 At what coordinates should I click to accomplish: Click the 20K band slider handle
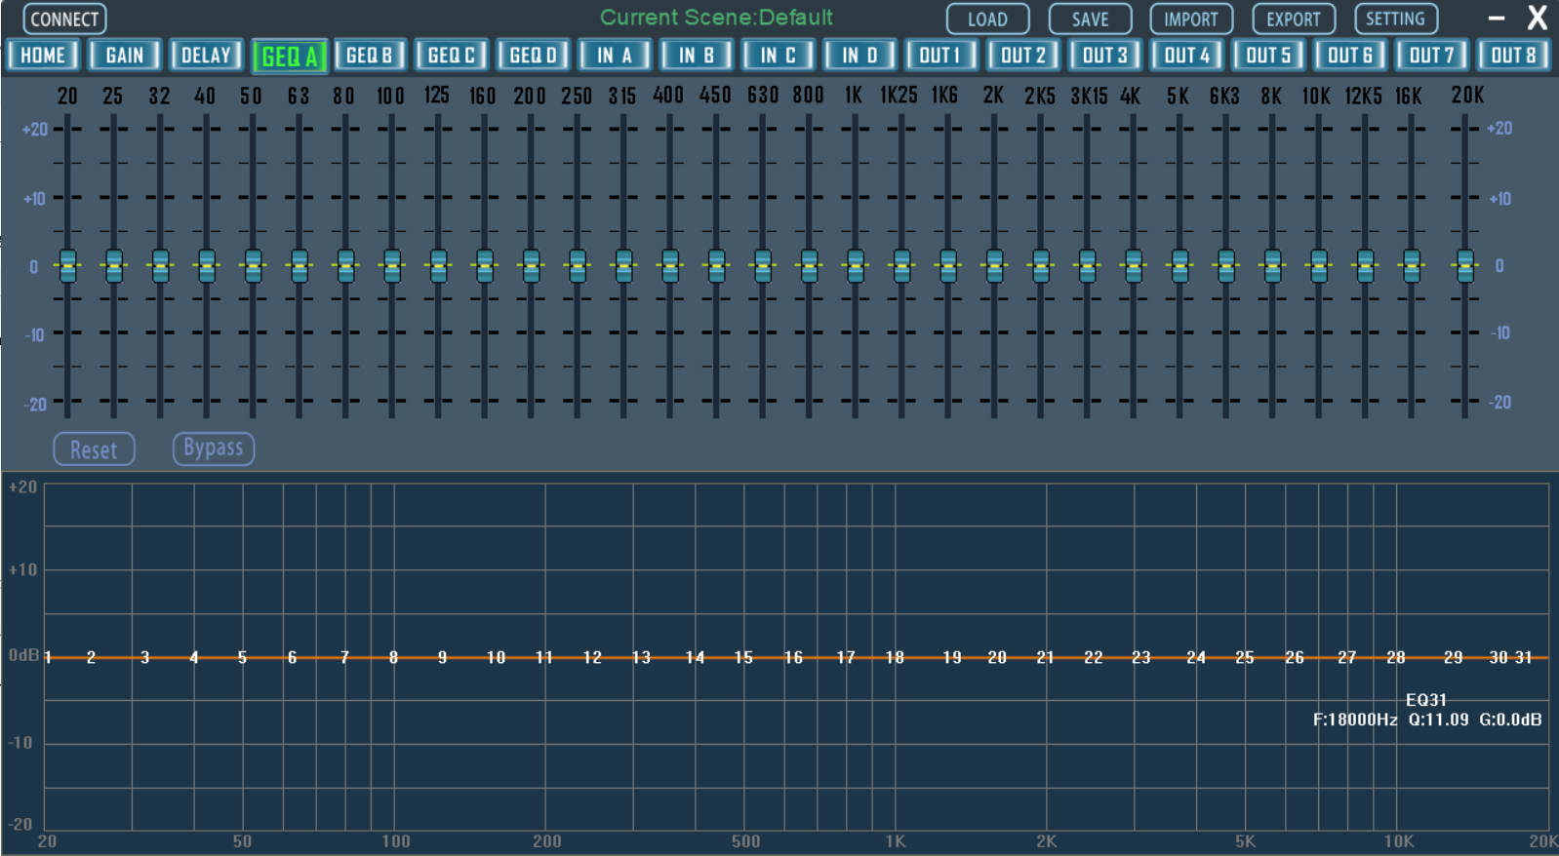[x=1464, y=265]
